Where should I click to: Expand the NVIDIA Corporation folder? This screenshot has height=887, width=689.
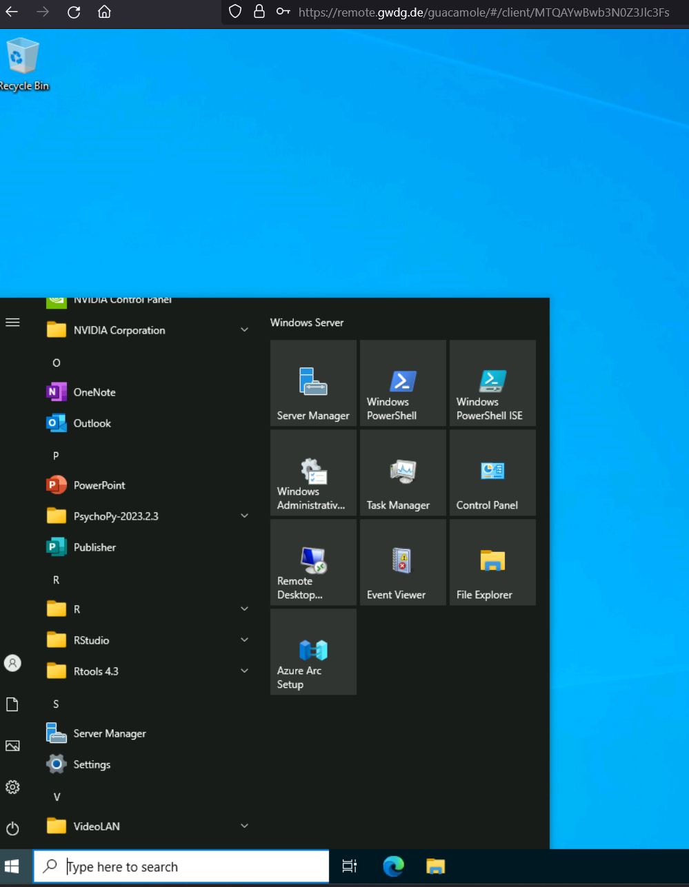148,330
